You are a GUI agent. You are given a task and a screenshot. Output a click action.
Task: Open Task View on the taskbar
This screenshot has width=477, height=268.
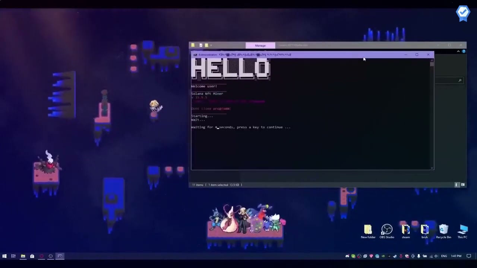pyautogui.click(x=13, y=256)
